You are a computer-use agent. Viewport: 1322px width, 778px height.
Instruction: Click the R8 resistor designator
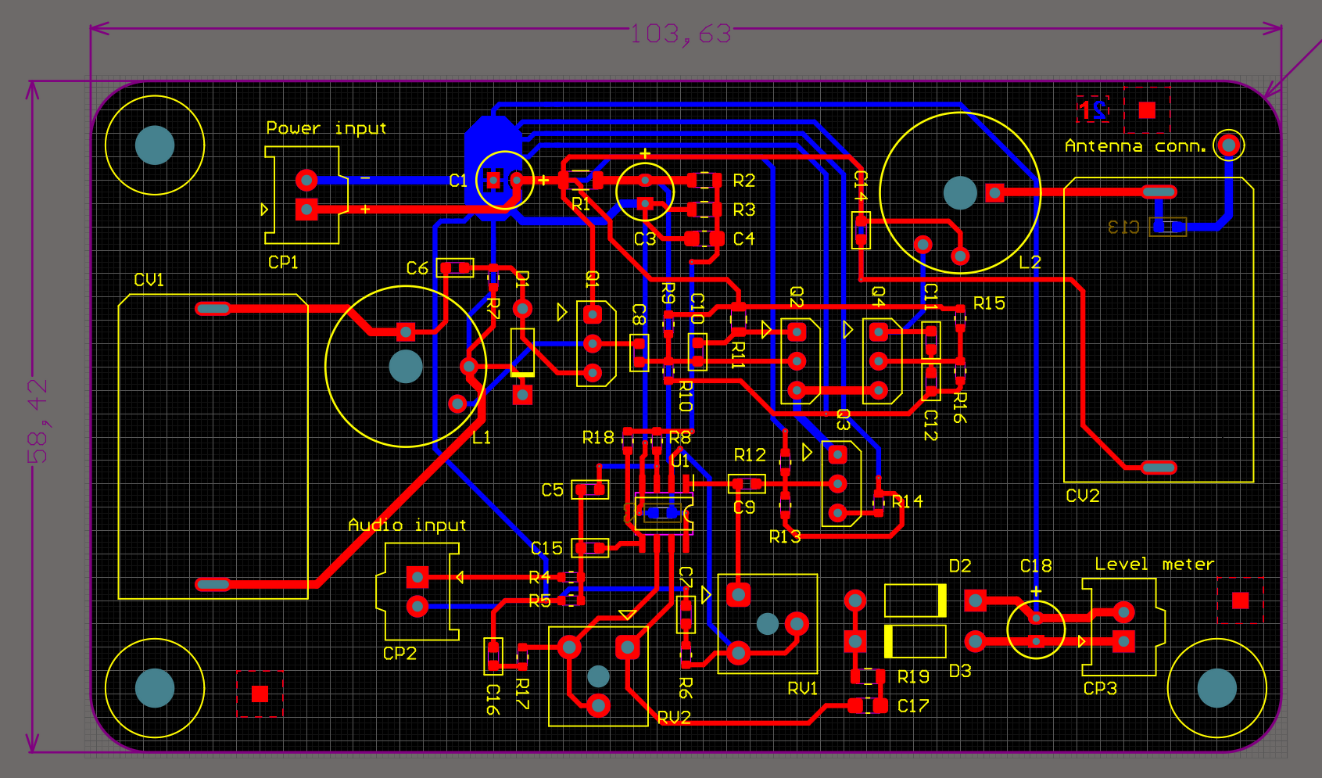(680, 438)
